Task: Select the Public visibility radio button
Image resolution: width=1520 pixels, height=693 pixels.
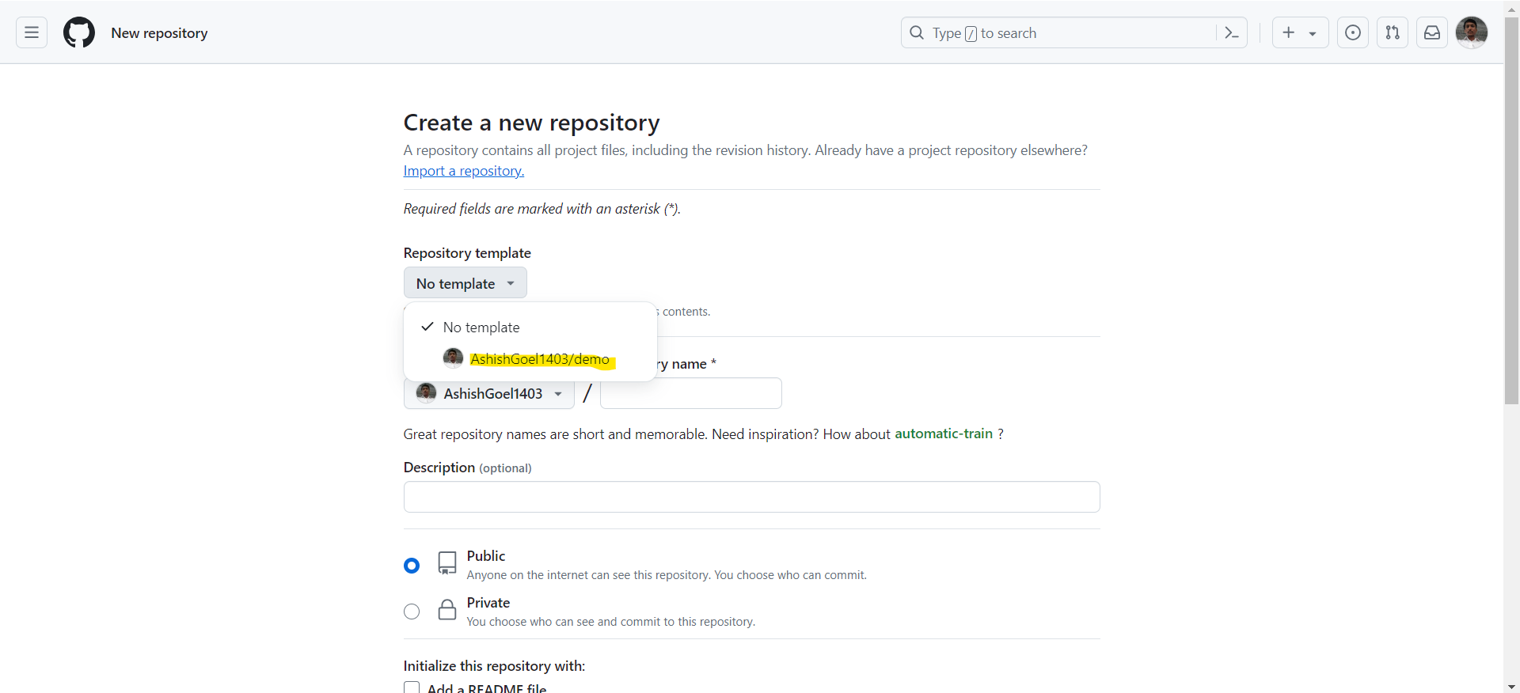Action: [x=412, y=566]
